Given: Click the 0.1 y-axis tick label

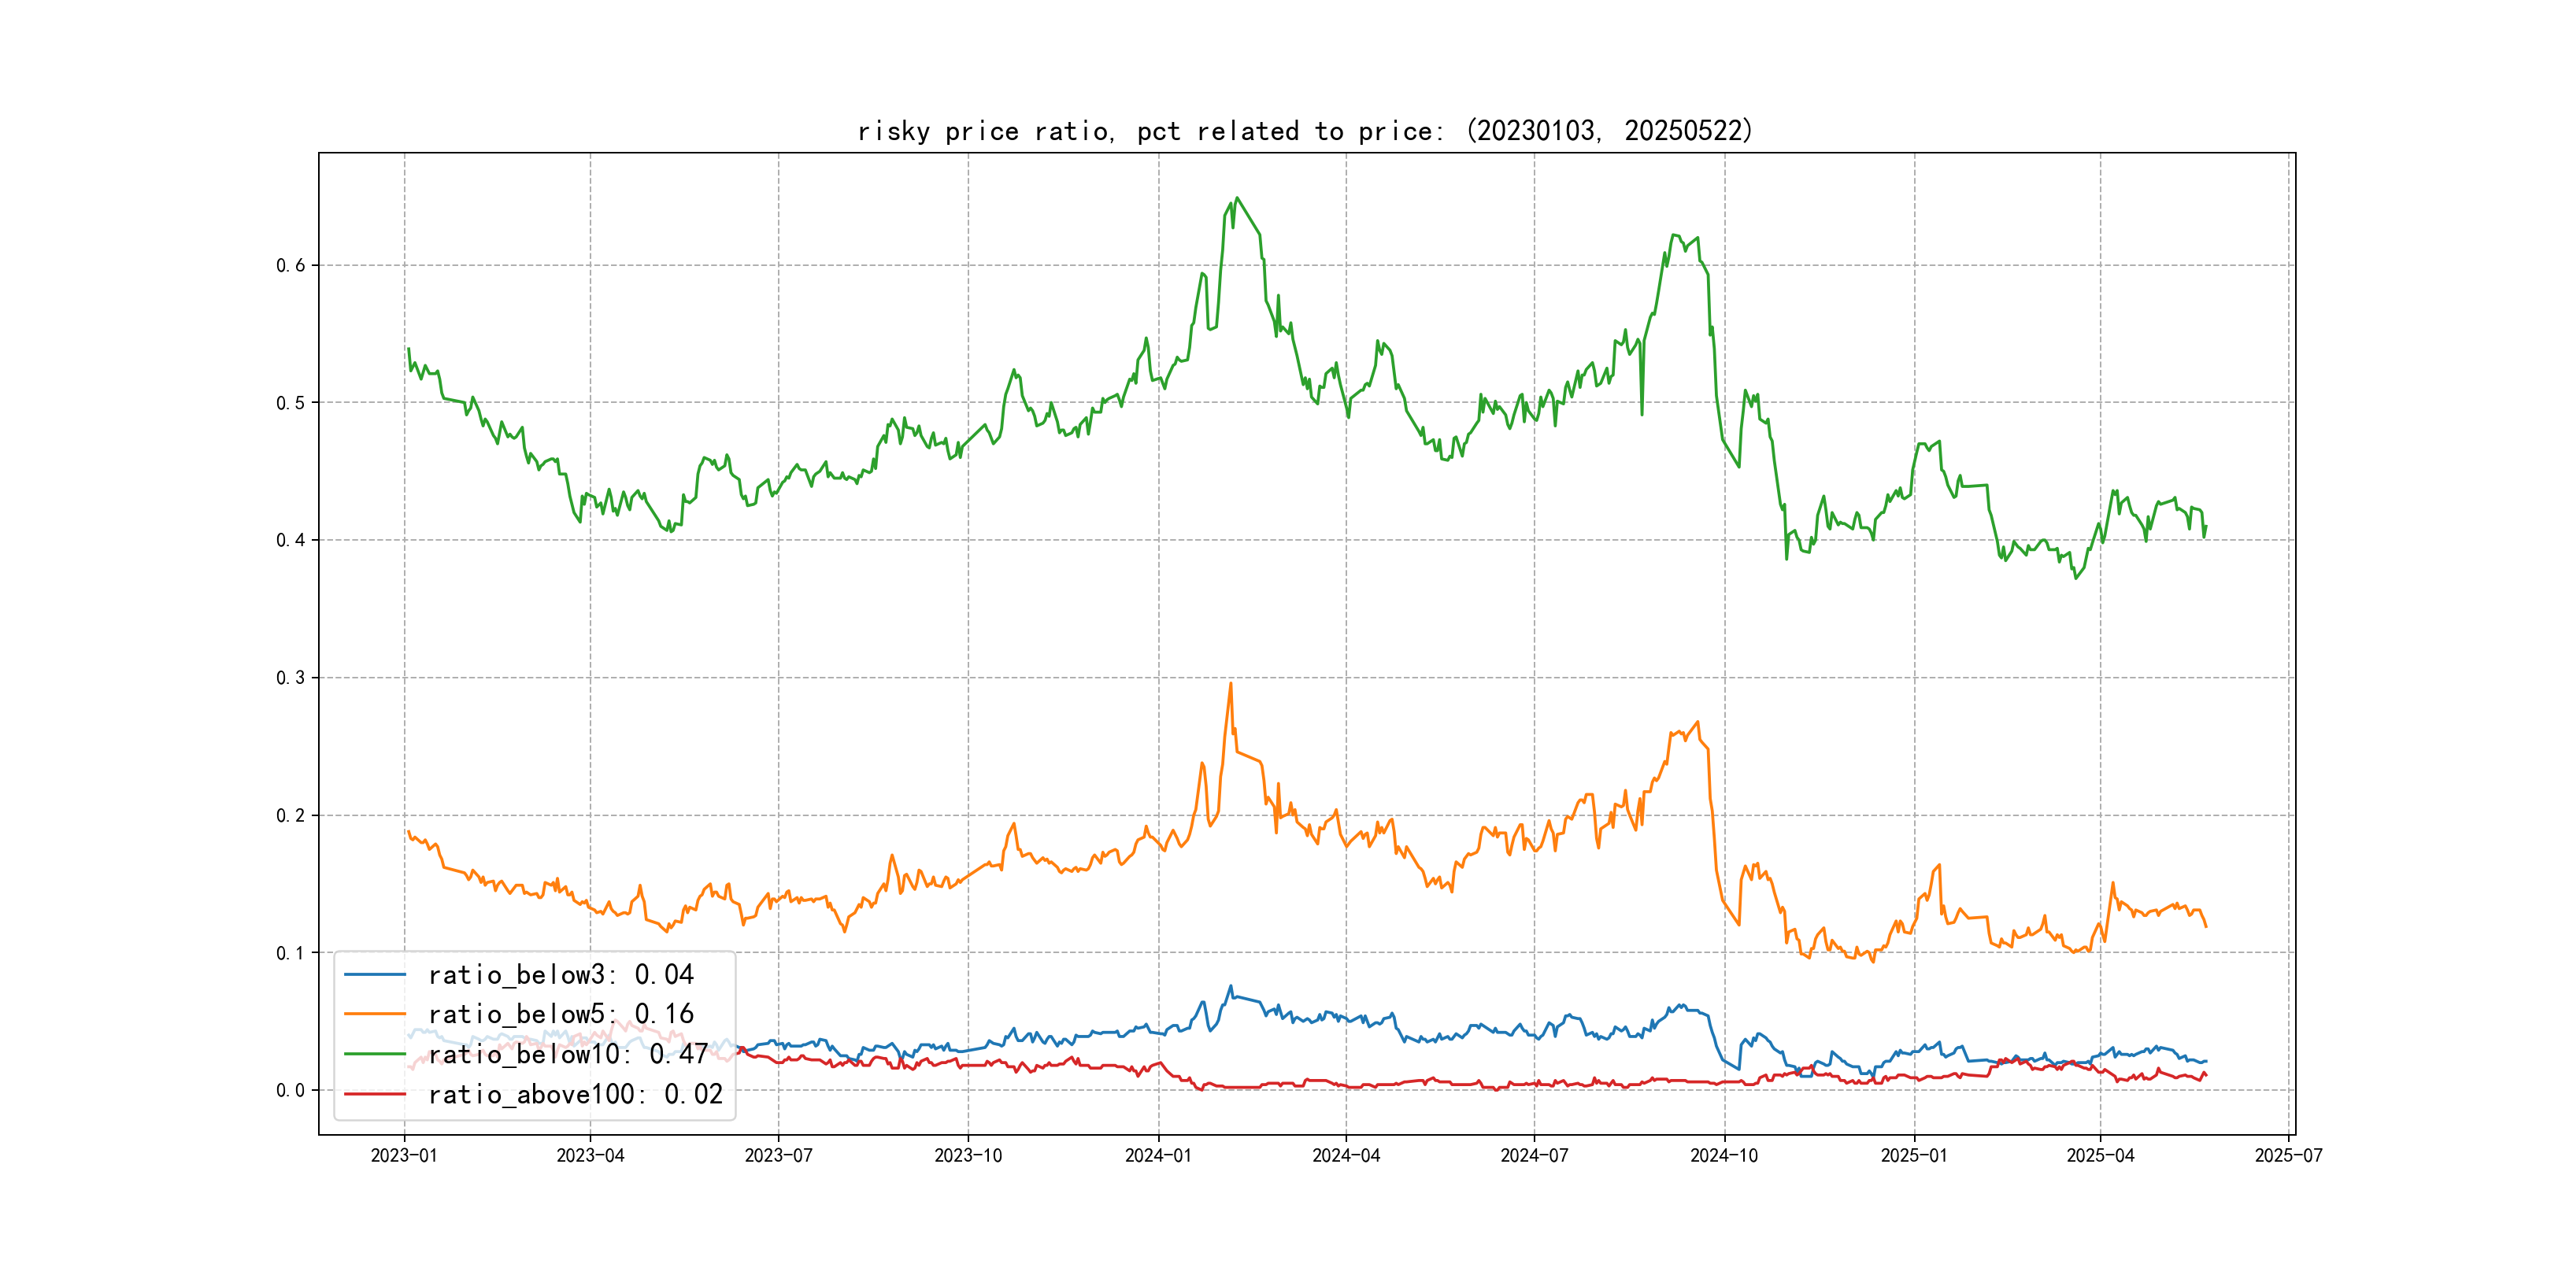Looking at the screenshot, I should coord(291,953).
